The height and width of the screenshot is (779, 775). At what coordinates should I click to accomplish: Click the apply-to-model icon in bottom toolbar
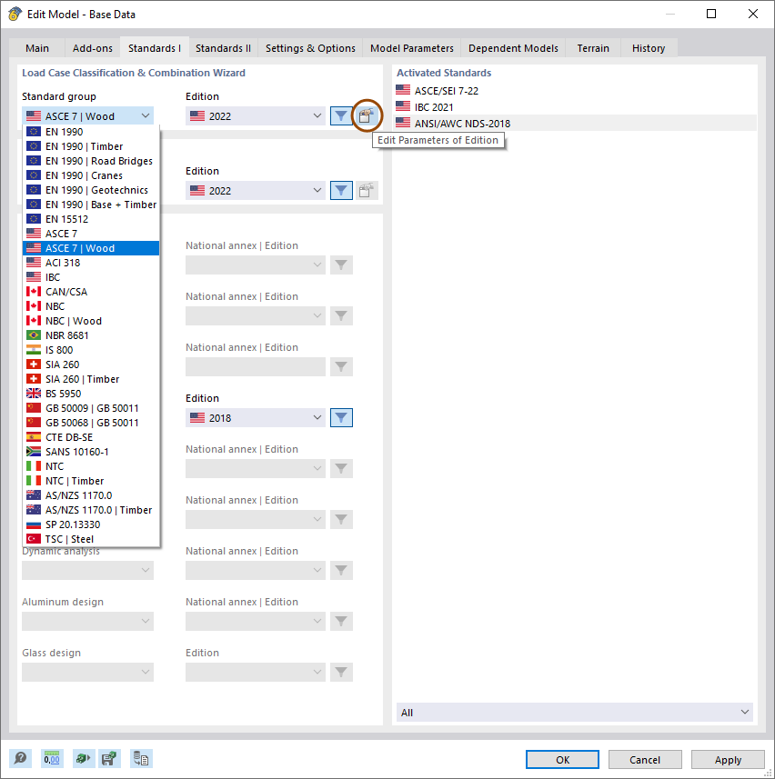(x=82, y=758)
